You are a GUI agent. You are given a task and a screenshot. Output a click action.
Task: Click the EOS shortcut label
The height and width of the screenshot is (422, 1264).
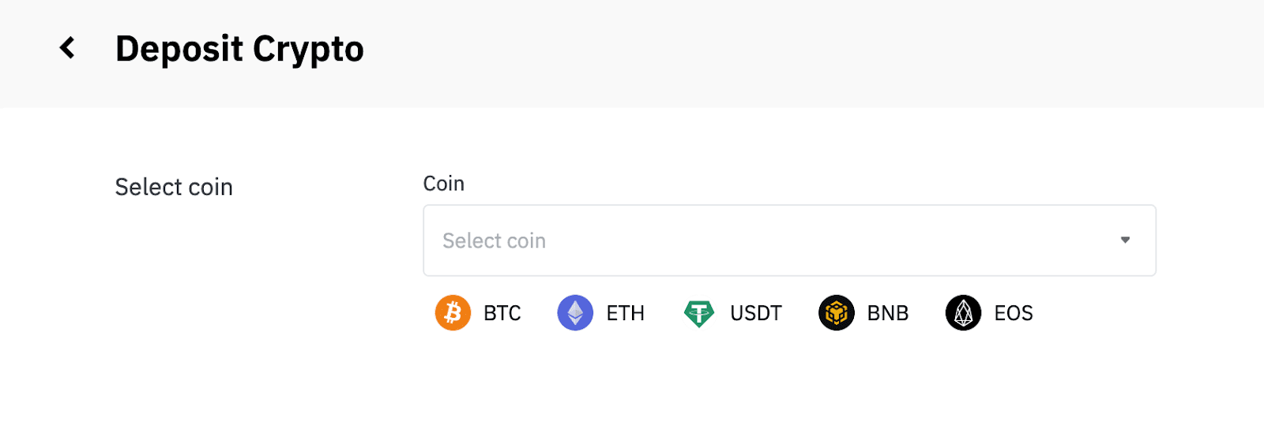click(x=1014, y=313)
